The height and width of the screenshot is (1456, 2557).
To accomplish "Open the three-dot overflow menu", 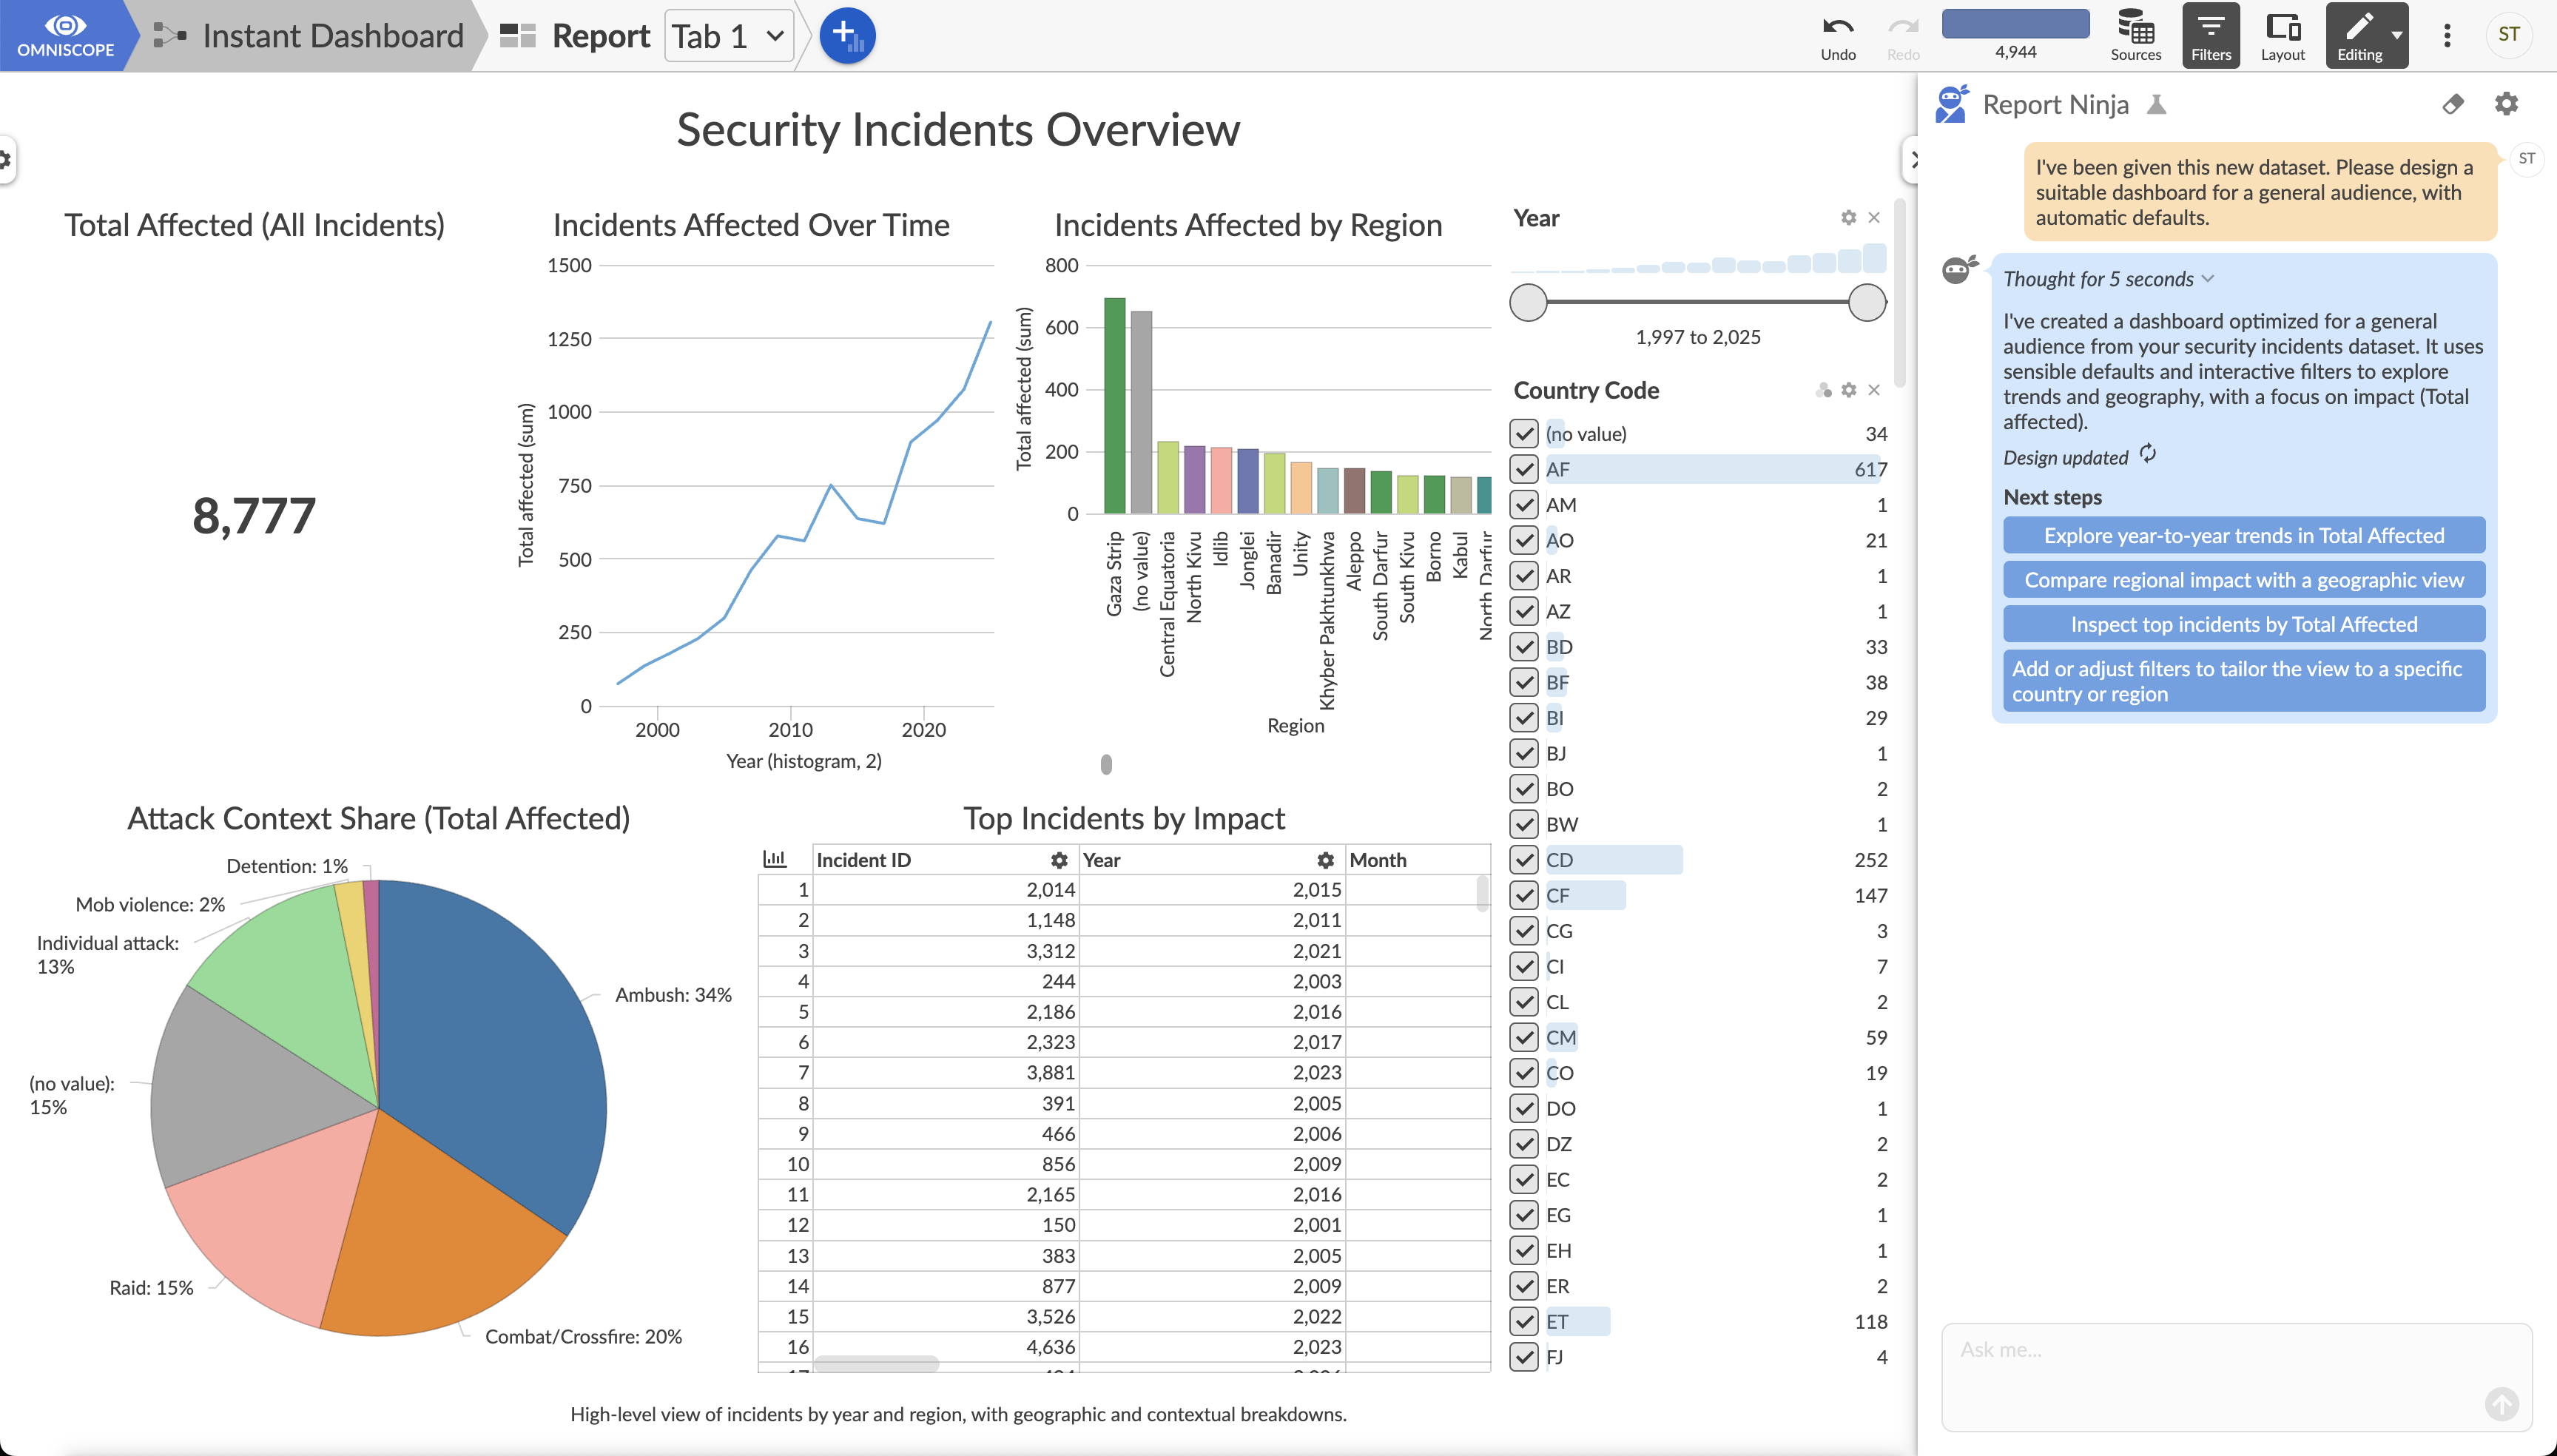I will (x=2447, y=36).
